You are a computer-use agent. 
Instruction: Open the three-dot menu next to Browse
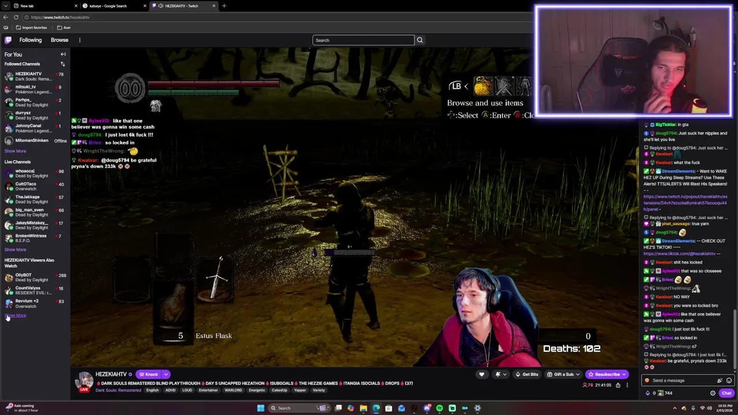(80, 40)
